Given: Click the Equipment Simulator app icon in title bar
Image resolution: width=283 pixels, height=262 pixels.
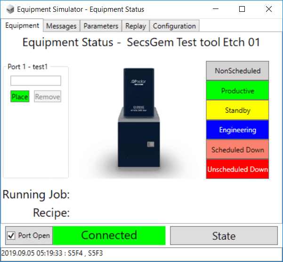Looking at the screenshot, I should coord(9,9).
